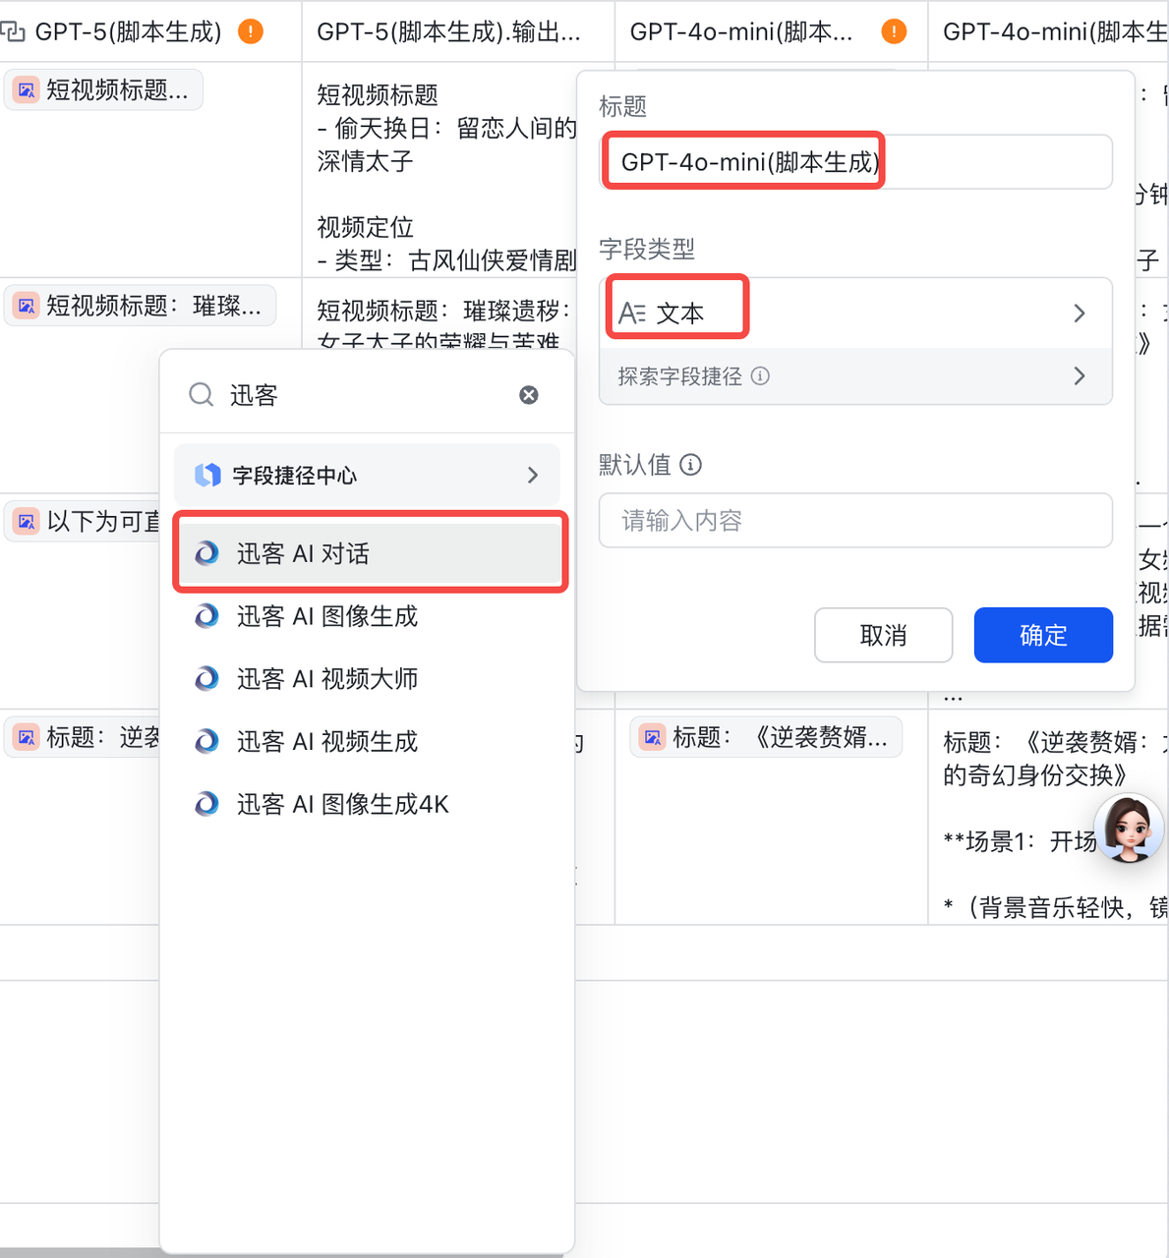
Task: Click the cell 短视频标题：璀璨遗秽
Action: [439, 314]
